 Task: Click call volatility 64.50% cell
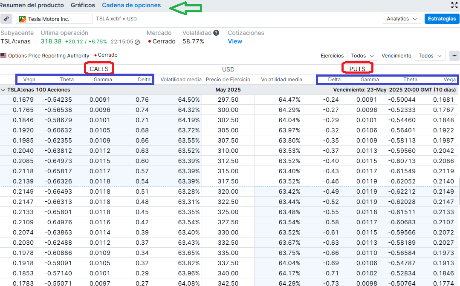[188, 100]
